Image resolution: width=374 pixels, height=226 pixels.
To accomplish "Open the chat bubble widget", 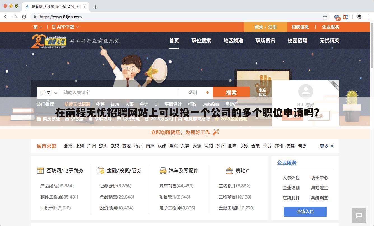I will [x=359, y=215].
